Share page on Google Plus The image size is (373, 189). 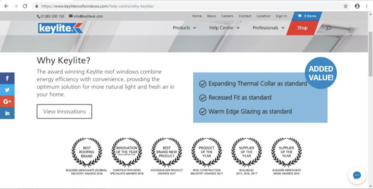(7, 101)
